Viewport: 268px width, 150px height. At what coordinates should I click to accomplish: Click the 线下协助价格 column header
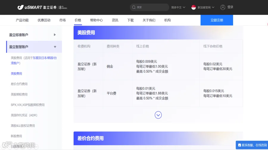coord(213,46)
